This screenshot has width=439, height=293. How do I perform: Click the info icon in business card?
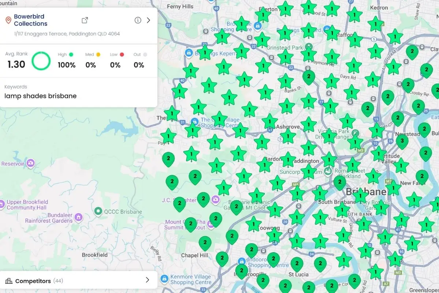138,20
